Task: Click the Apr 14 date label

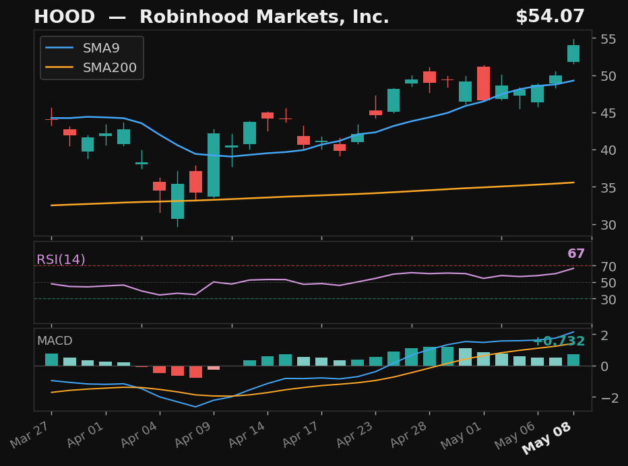Action: click(x=247, y=434)
